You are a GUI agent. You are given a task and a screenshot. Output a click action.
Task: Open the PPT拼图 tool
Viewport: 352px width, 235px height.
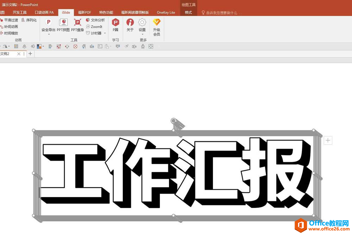coord(63,25)
